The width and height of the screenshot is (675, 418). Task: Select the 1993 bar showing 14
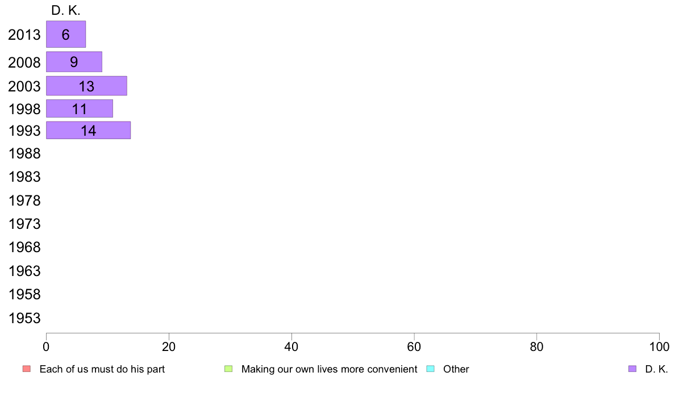pyautogui.click(x=88, y=130)
